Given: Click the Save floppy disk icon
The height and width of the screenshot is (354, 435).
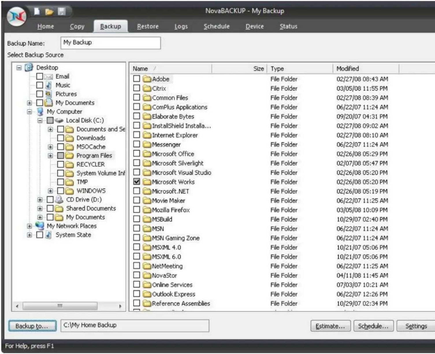Looking at the screenshot, I should tap(62, 11).
